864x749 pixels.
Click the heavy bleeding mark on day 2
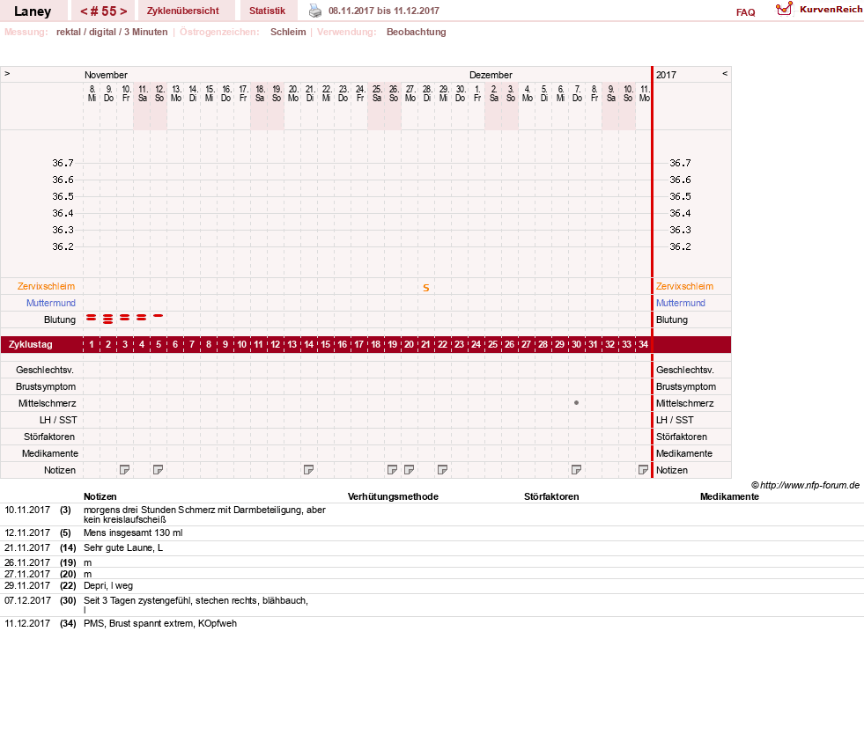point(108,319)
